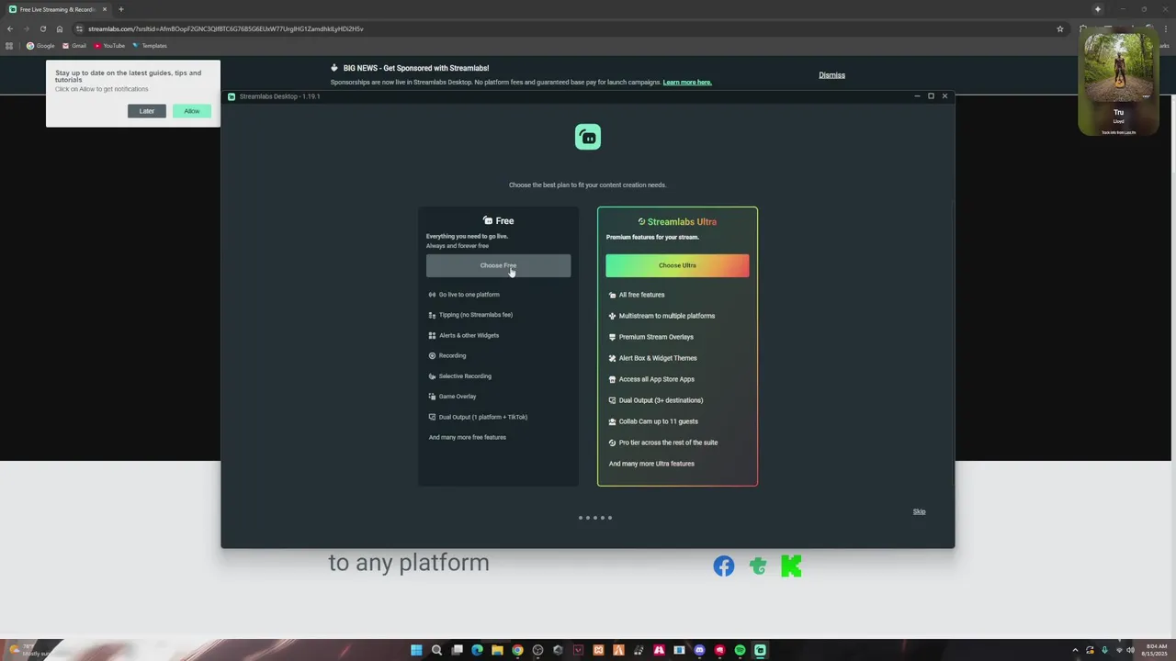Choose the Free plan button
1176x661 pixels.
tap(498, 265)
